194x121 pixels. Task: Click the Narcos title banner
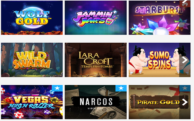(x=96, y=102)
